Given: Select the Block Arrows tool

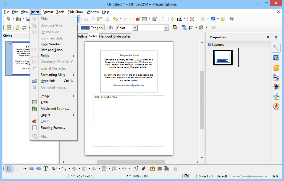Looking at the screenshot, I should click(94, 169).
